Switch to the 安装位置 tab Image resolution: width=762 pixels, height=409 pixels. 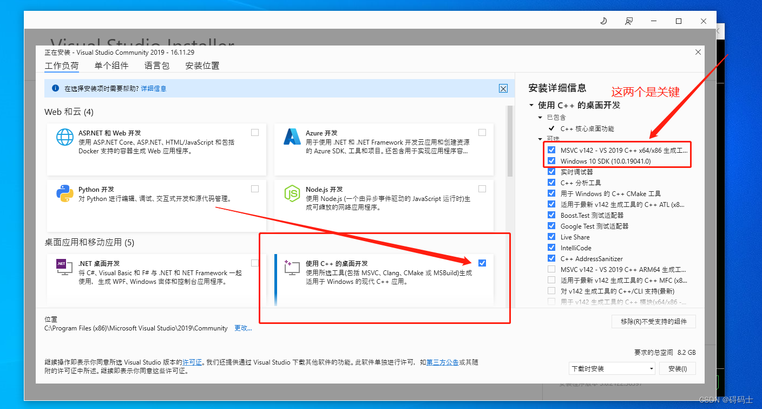click(202, 66)
